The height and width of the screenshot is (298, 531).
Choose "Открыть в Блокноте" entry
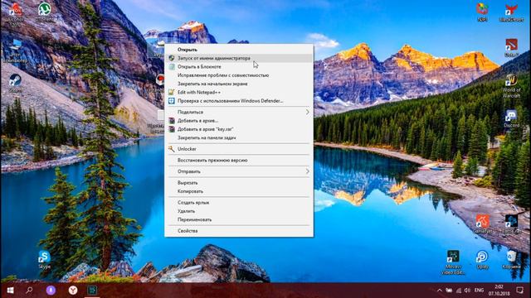pos(239,67)
